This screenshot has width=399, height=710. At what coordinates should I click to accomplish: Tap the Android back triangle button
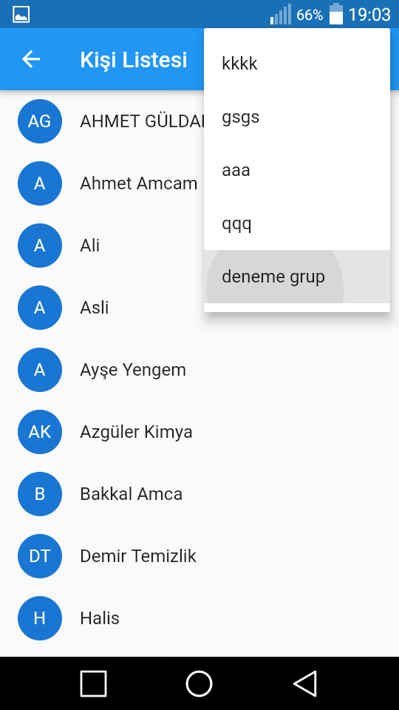click(x=305, y=683)
